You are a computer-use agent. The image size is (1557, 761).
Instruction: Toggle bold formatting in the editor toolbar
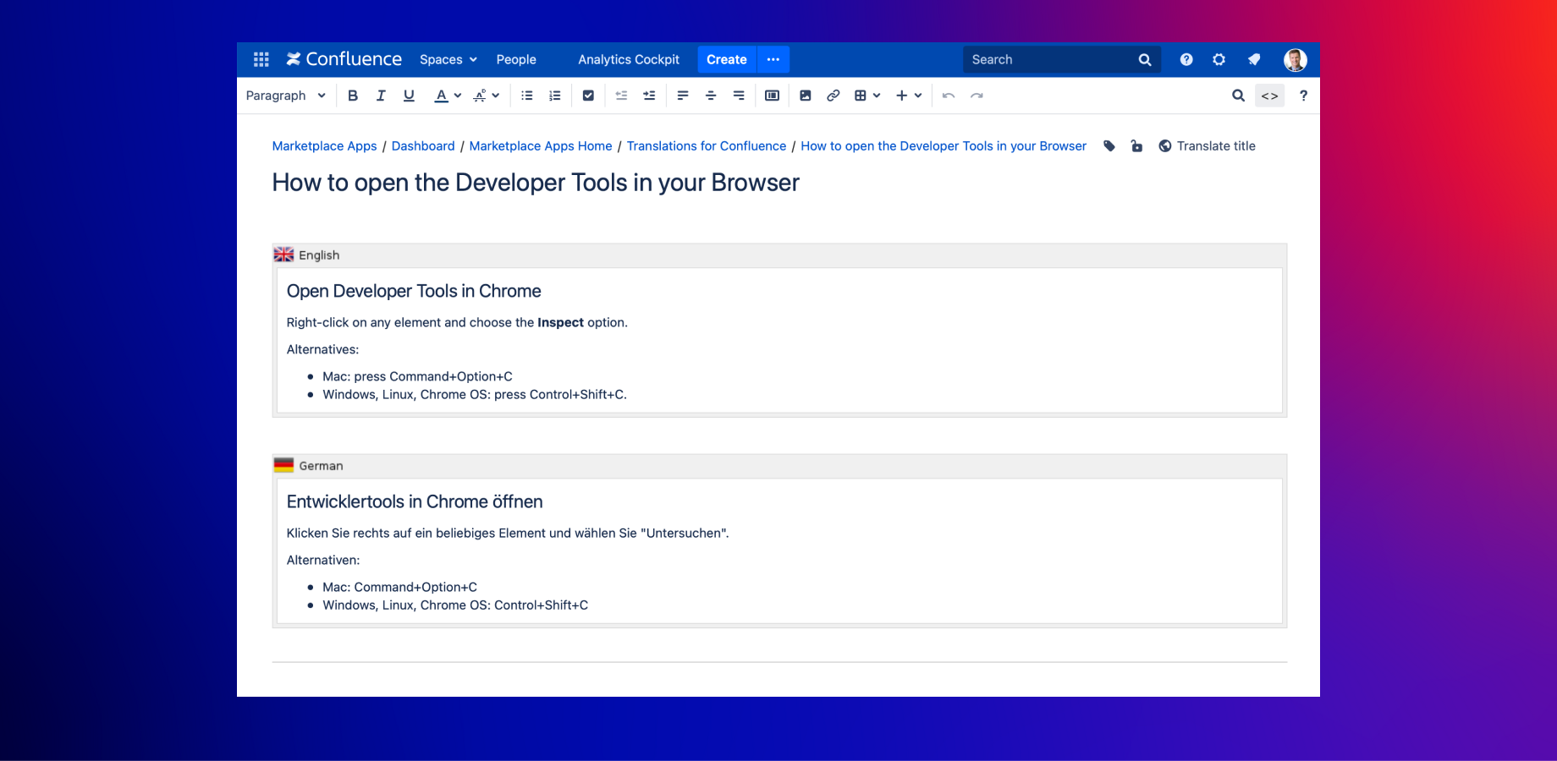(353, 96)
